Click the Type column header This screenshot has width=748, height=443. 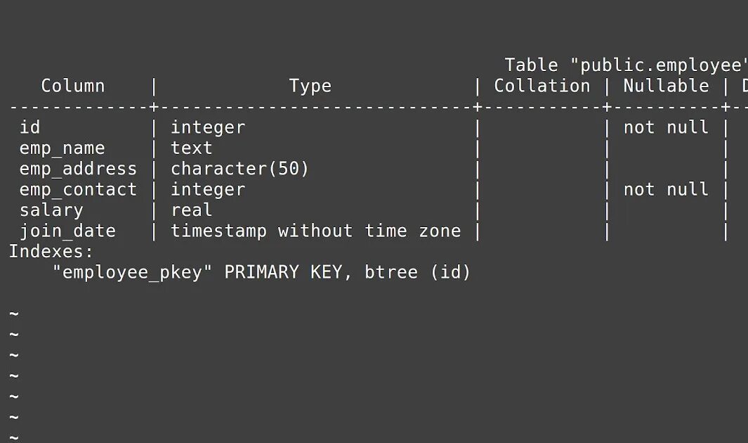(310, 86)
